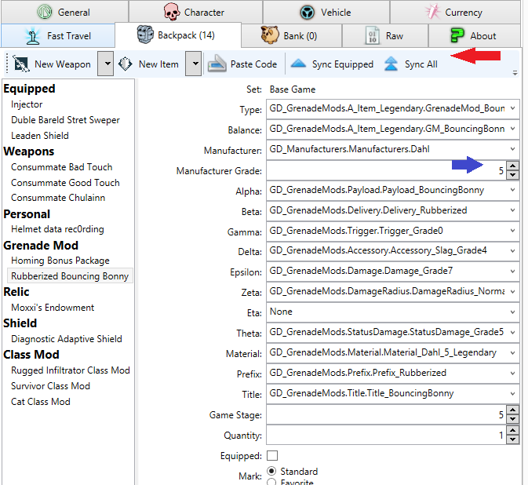Click the piggy bank icon

(x=270, y=35)
